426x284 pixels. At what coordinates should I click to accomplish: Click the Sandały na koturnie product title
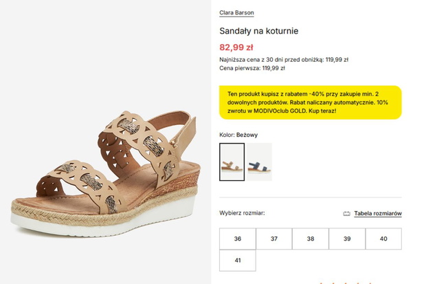pyautogui.click(x=258, y=31)
